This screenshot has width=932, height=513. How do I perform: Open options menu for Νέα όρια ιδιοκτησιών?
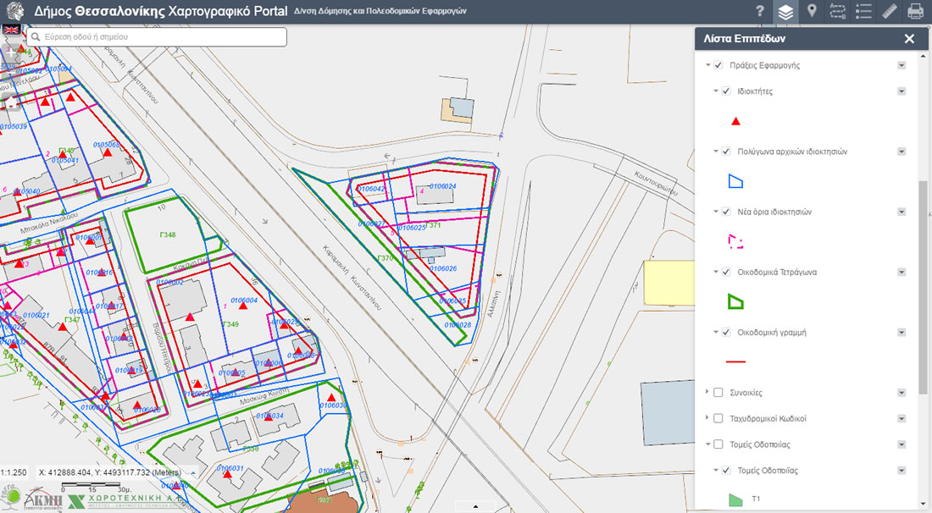coord(901,212)
